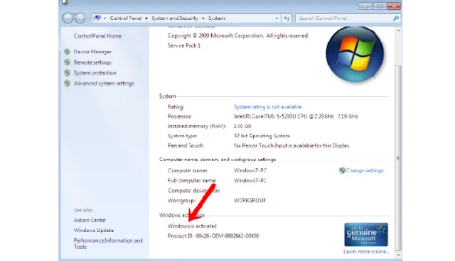Open Advanced system settings link
Screen dimensions: 455x261
tap(104, 83)
